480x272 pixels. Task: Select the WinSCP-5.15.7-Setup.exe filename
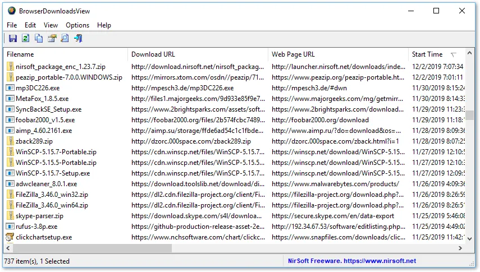click(x=53, y=173)
